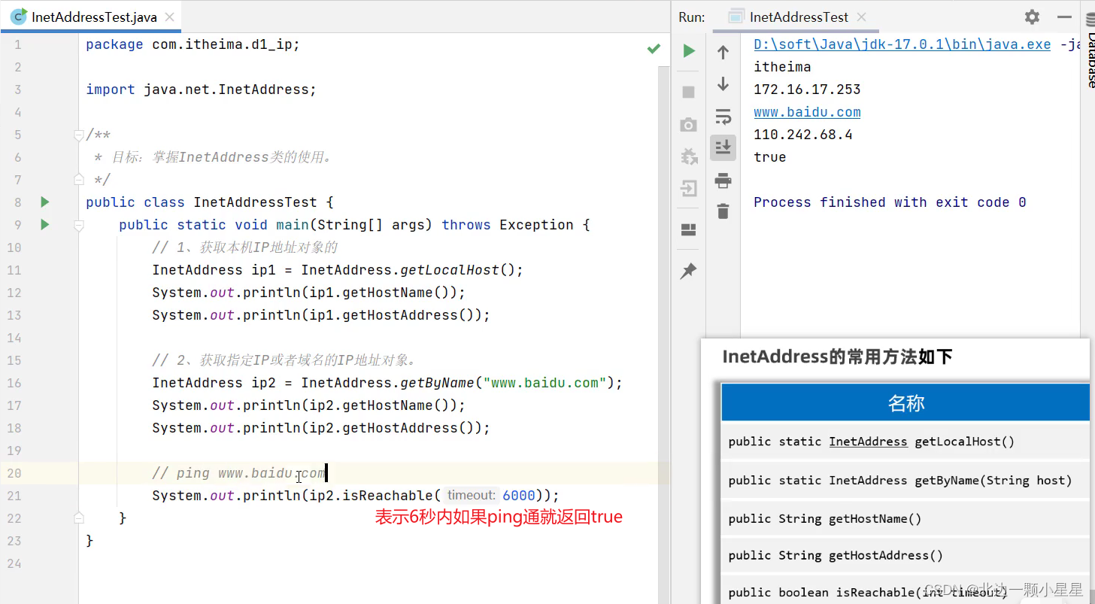Click the Up the Stack Trace arrow
1095x604 pixels.
click(x=723, y=52)
